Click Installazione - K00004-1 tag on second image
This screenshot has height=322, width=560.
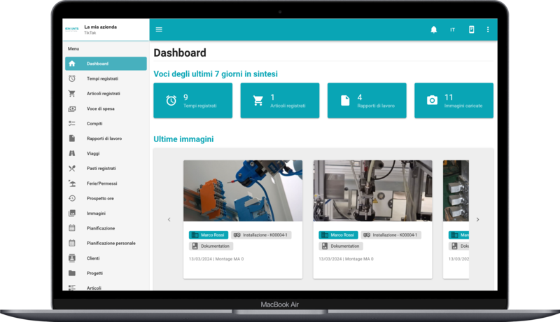pyautogui.click(x=391, y=235)
